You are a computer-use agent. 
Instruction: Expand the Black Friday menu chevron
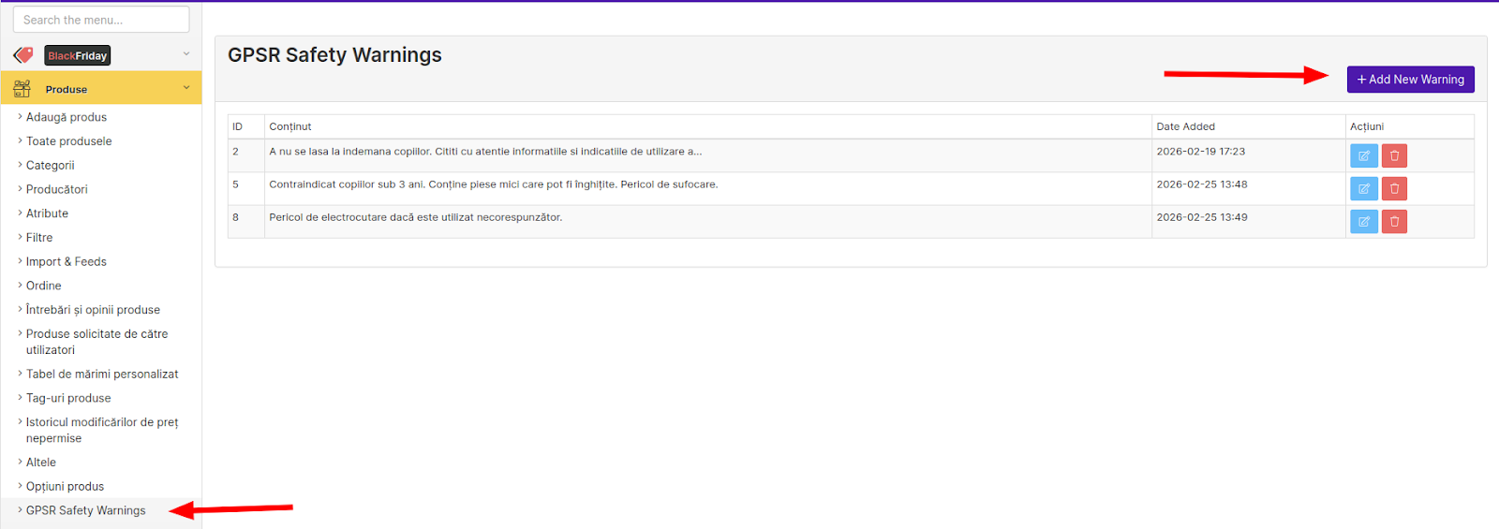pyautogui.click(x=186, y=54)
